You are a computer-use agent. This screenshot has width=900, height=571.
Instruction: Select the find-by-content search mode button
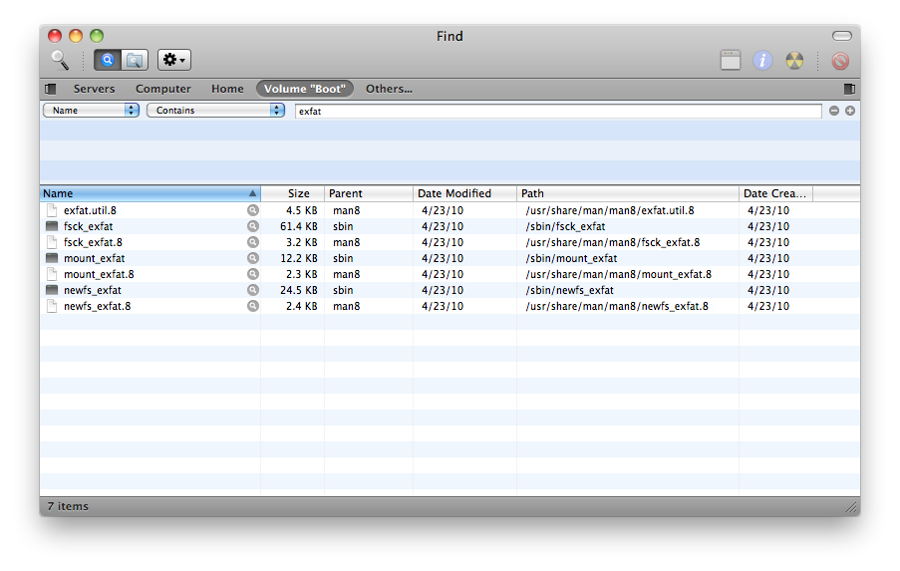(135, 60)
